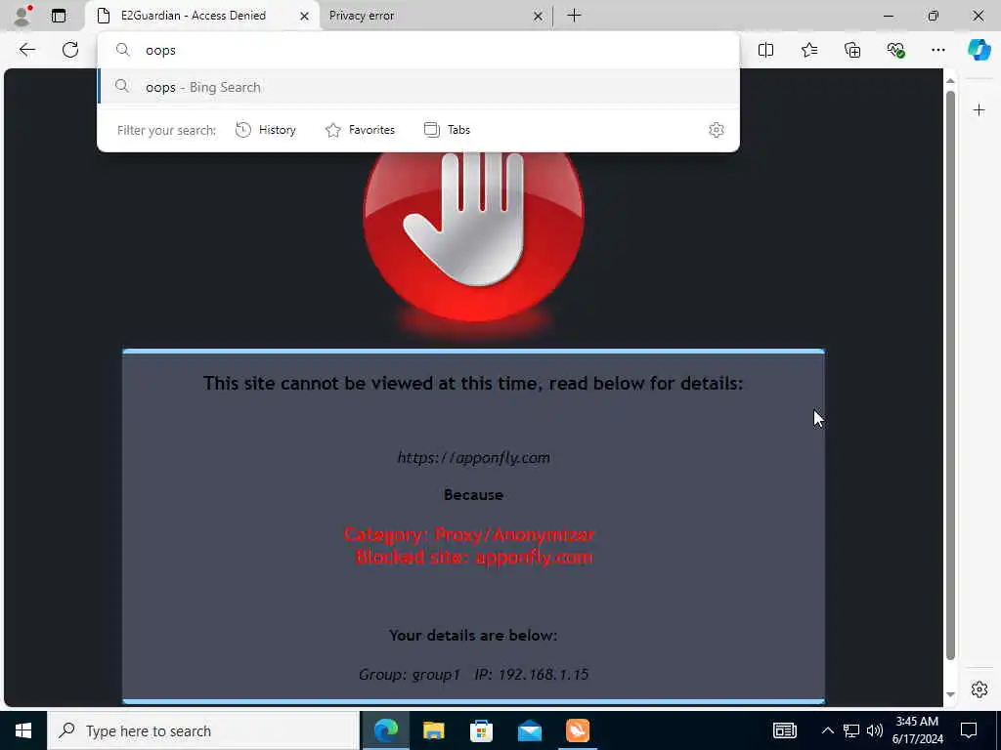Open the clock showing 3:45 AM
The image size is (1001, 750).
917,730
